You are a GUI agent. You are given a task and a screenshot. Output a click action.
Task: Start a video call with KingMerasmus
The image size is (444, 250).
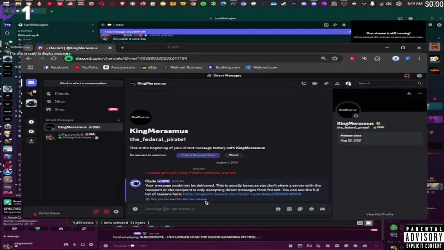point(315,83)
